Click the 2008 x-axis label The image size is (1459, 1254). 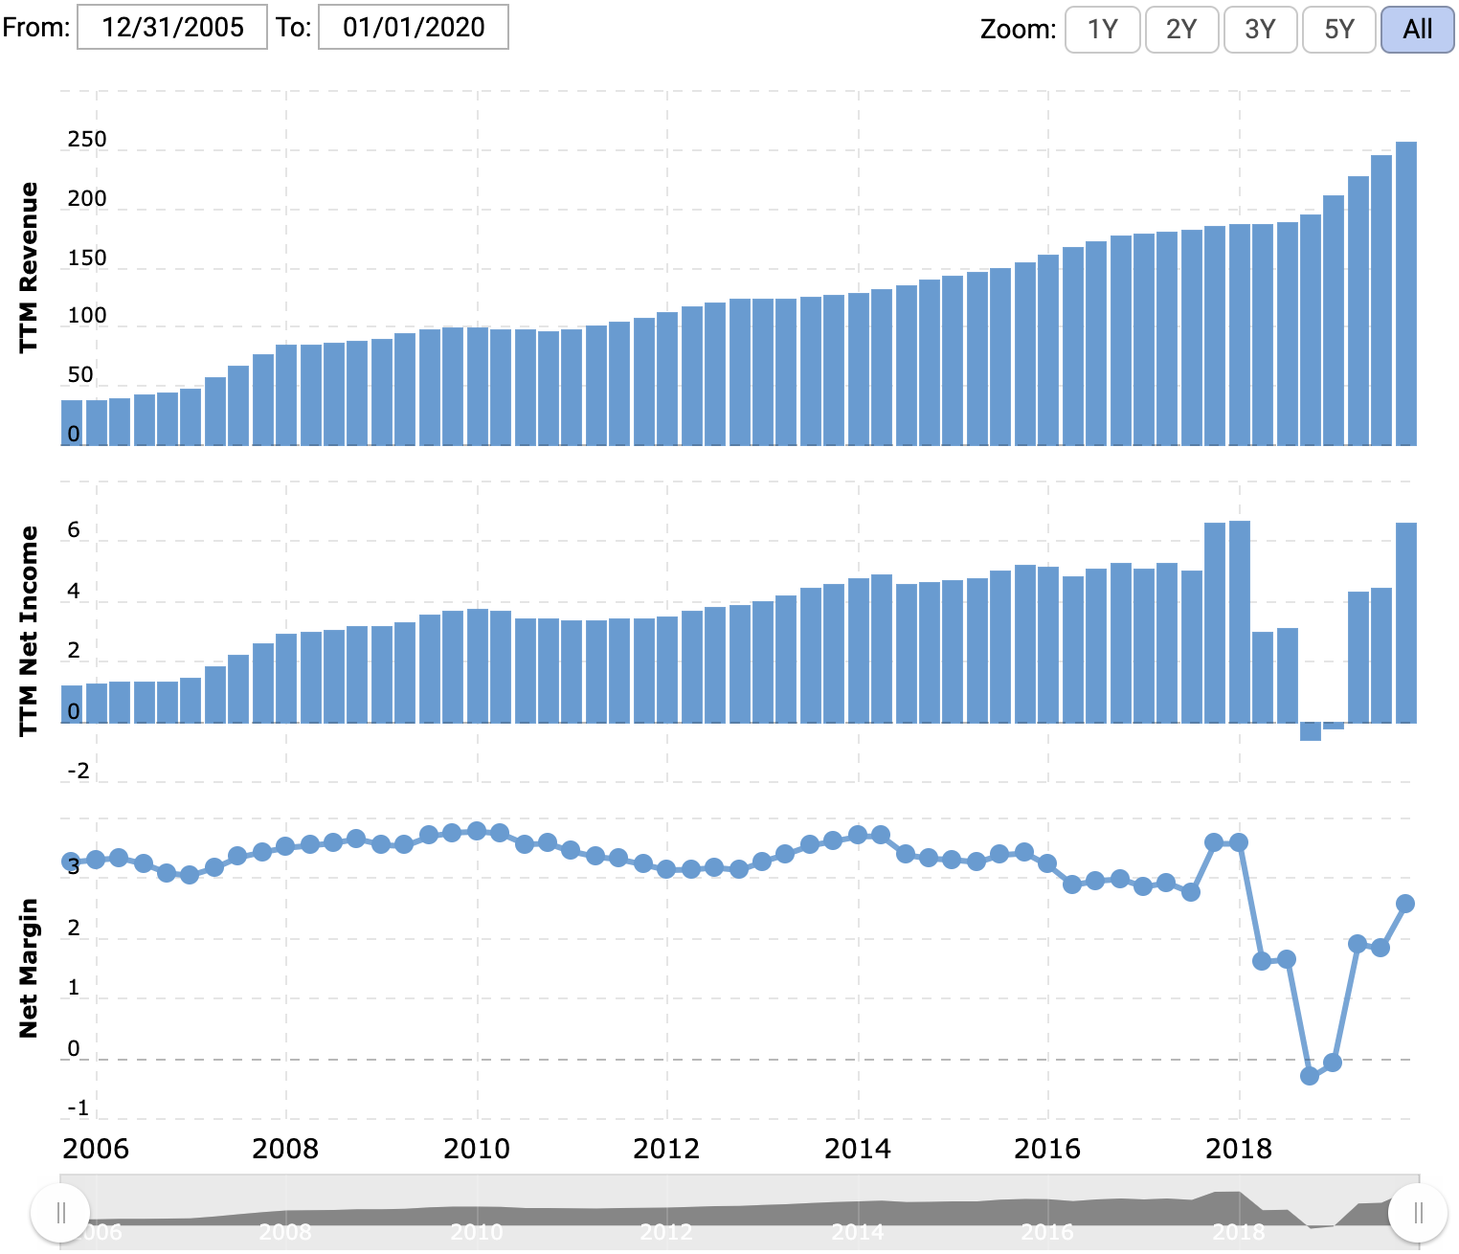tap(285, 1149)
